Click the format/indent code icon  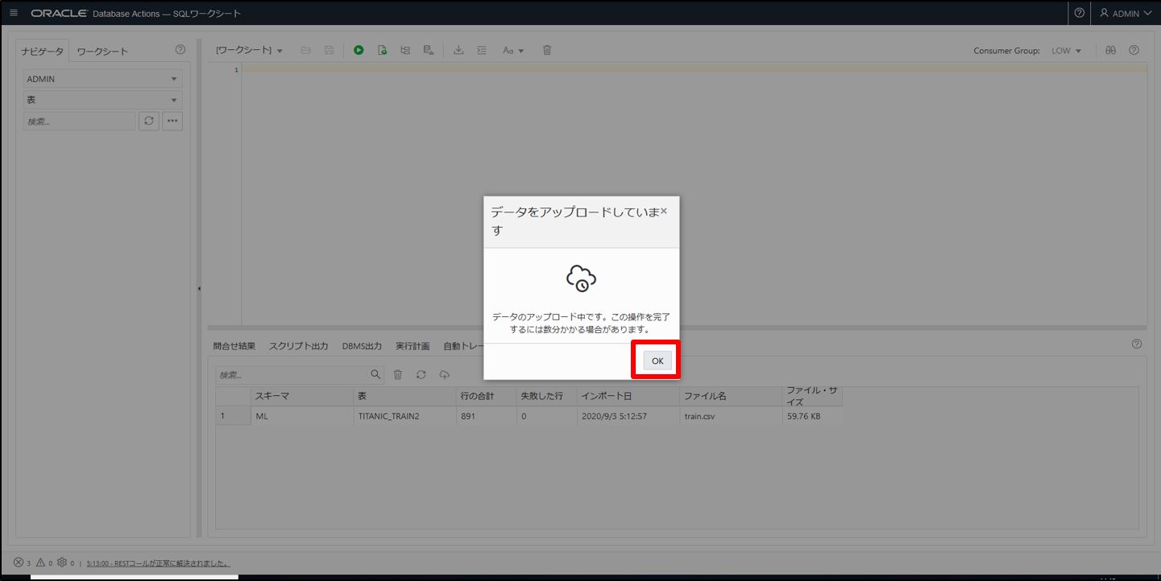click(482, 50)
